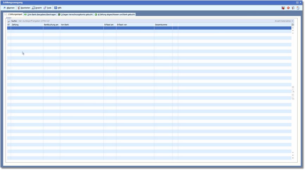Open the Hilfe menu
Screen dimensions: 305x170
coord(58,8)
